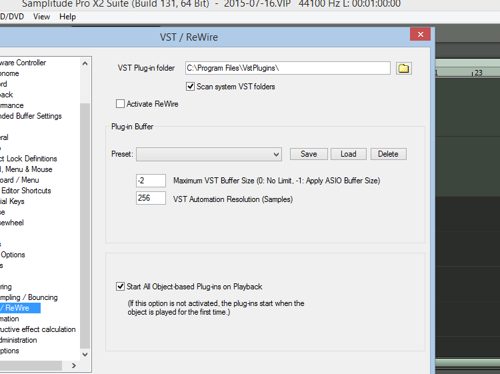Select Editor Shortcuts entry
Viewport: 500px width, 374px height.
click(25, 191)
